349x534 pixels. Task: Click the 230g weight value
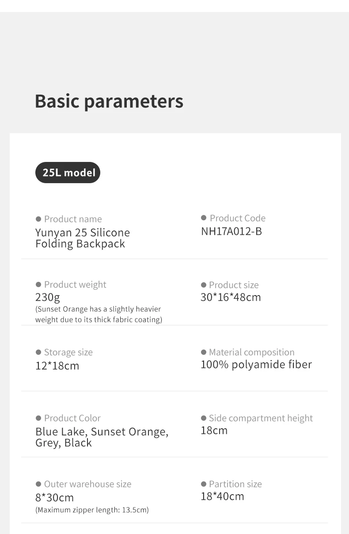(48, 297)
